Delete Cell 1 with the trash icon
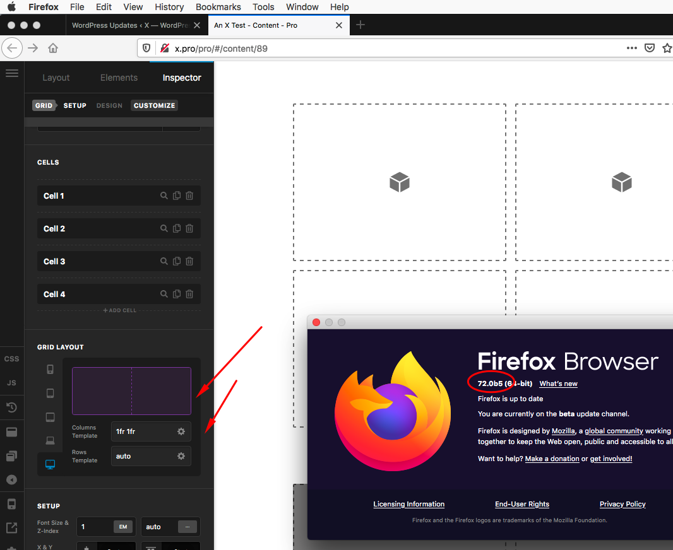 (189, 196)
